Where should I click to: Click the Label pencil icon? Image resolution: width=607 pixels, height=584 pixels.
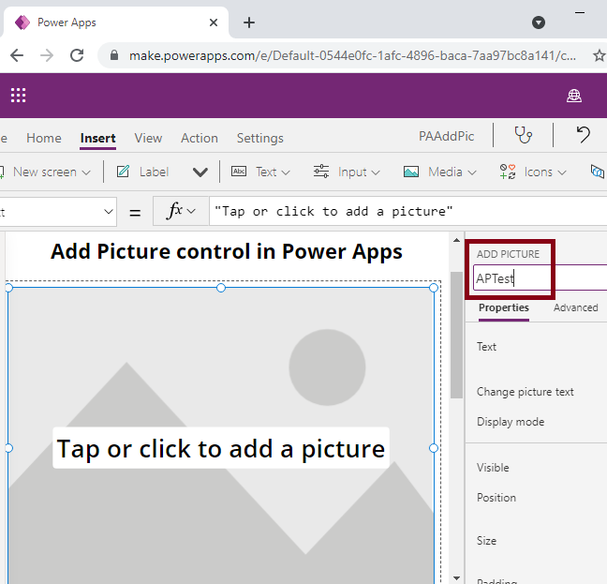pos(123,172)
